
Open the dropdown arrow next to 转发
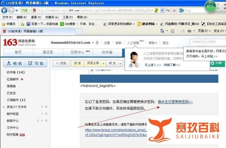point(121,63)
